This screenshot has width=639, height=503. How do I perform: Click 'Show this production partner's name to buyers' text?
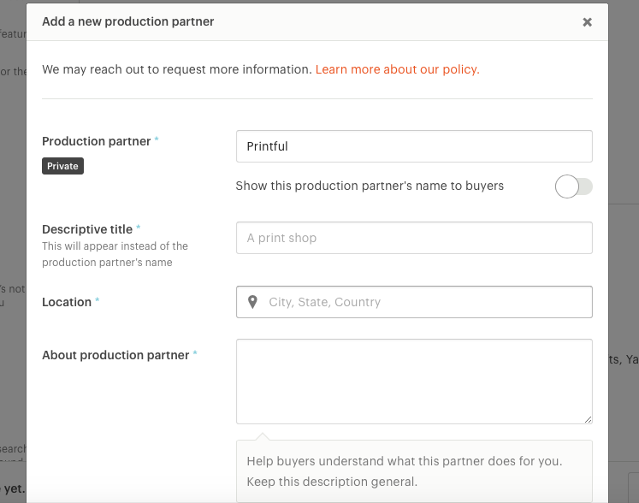tap(370, 186)
